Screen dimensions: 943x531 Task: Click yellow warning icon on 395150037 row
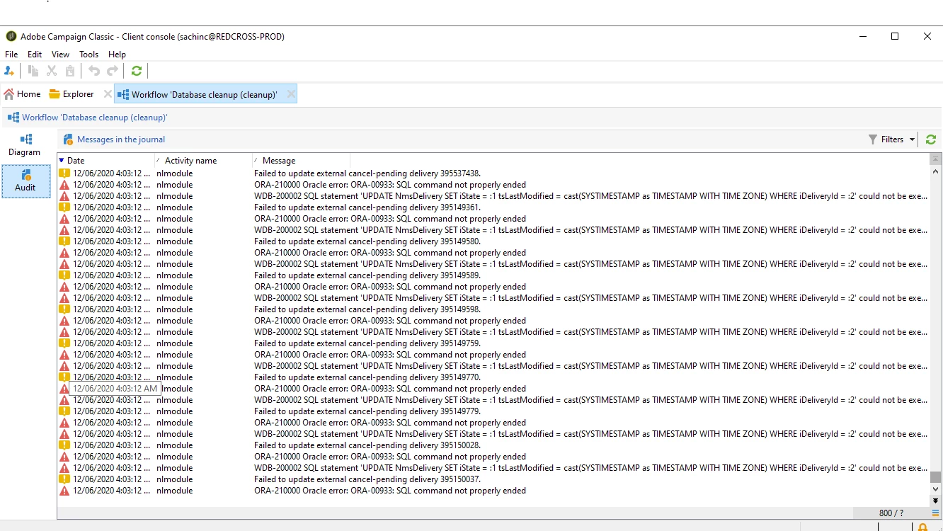64,479
